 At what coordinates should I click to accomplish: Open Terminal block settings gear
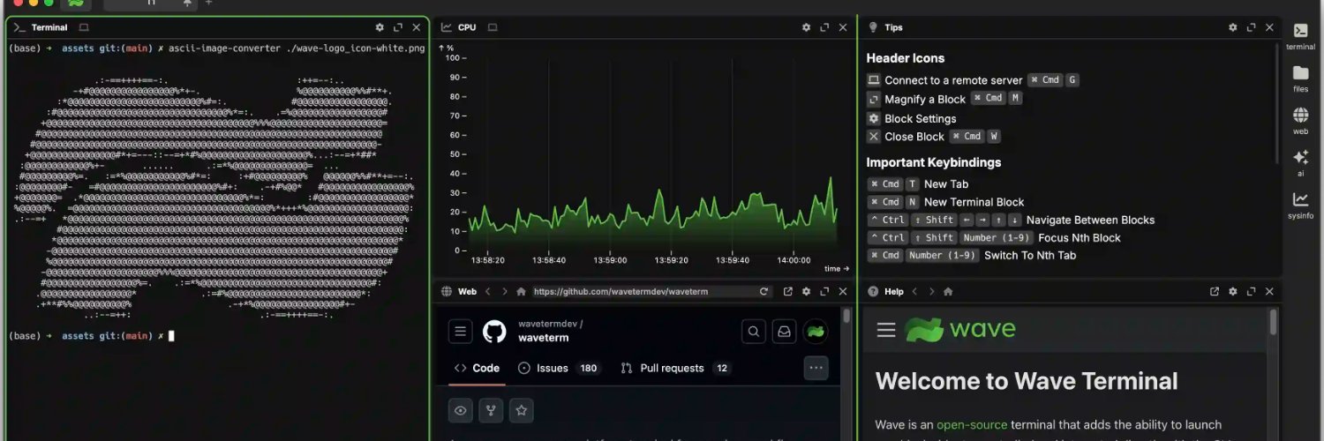click(380, 27)
